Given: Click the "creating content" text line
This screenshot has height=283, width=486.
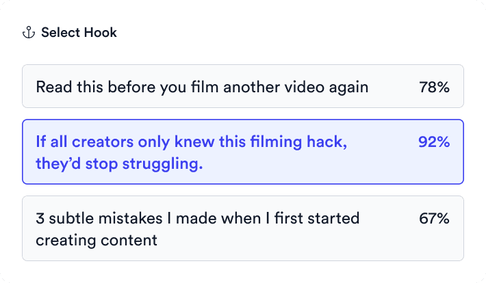Looking at the screenshot, I should tap(97, 240).
